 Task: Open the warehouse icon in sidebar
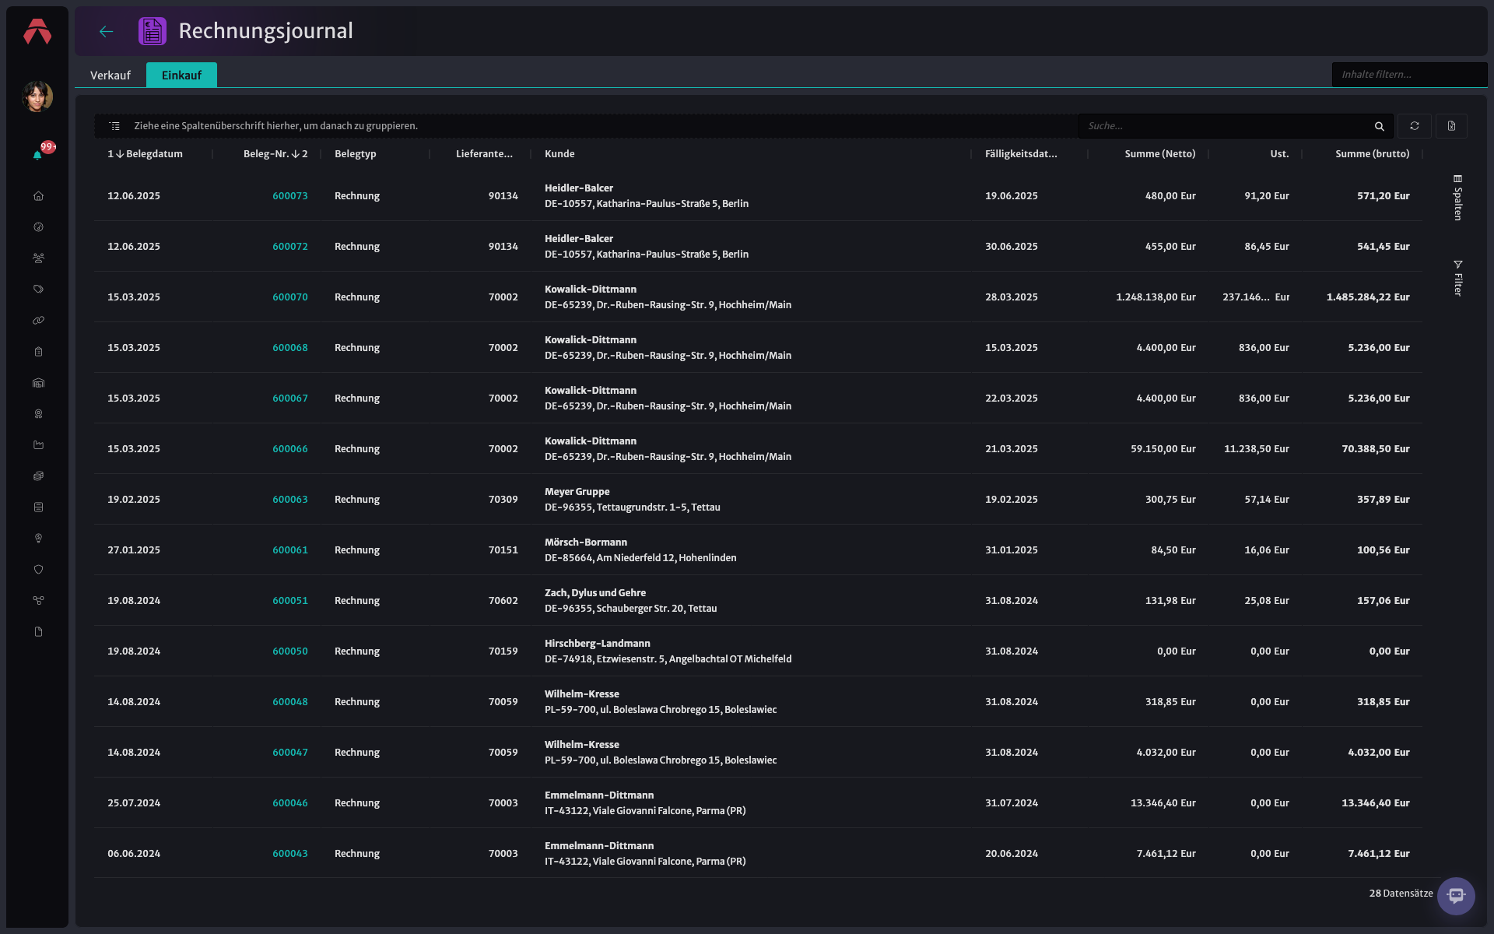(x=38, y=383)
